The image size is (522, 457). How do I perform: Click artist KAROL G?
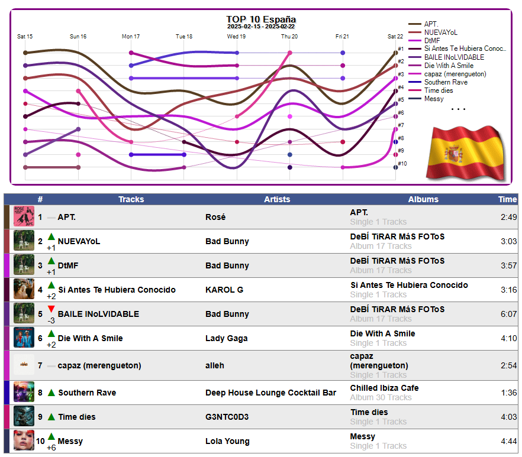tap(224, 290)
